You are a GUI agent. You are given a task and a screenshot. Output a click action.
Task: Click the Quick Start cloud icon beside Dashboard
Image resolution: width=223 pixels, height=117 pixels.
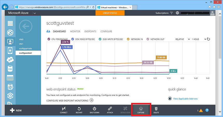coord(48,31)
